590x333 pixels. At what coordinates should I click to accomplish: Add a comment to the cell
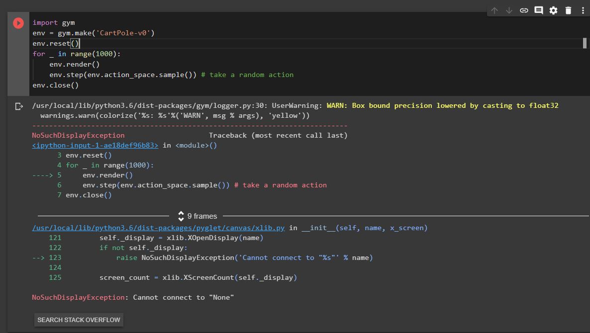538,9
